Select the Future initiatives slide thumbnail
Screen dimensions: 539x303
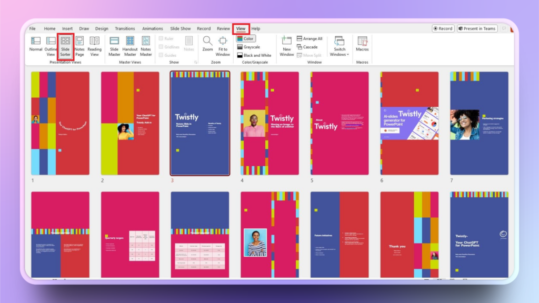point(340,235)
